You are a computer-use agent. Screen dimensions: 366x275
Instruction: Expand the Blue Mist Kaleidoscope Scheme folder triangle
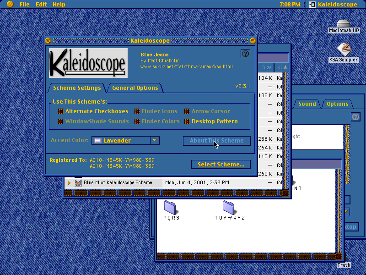pos(69,182)
